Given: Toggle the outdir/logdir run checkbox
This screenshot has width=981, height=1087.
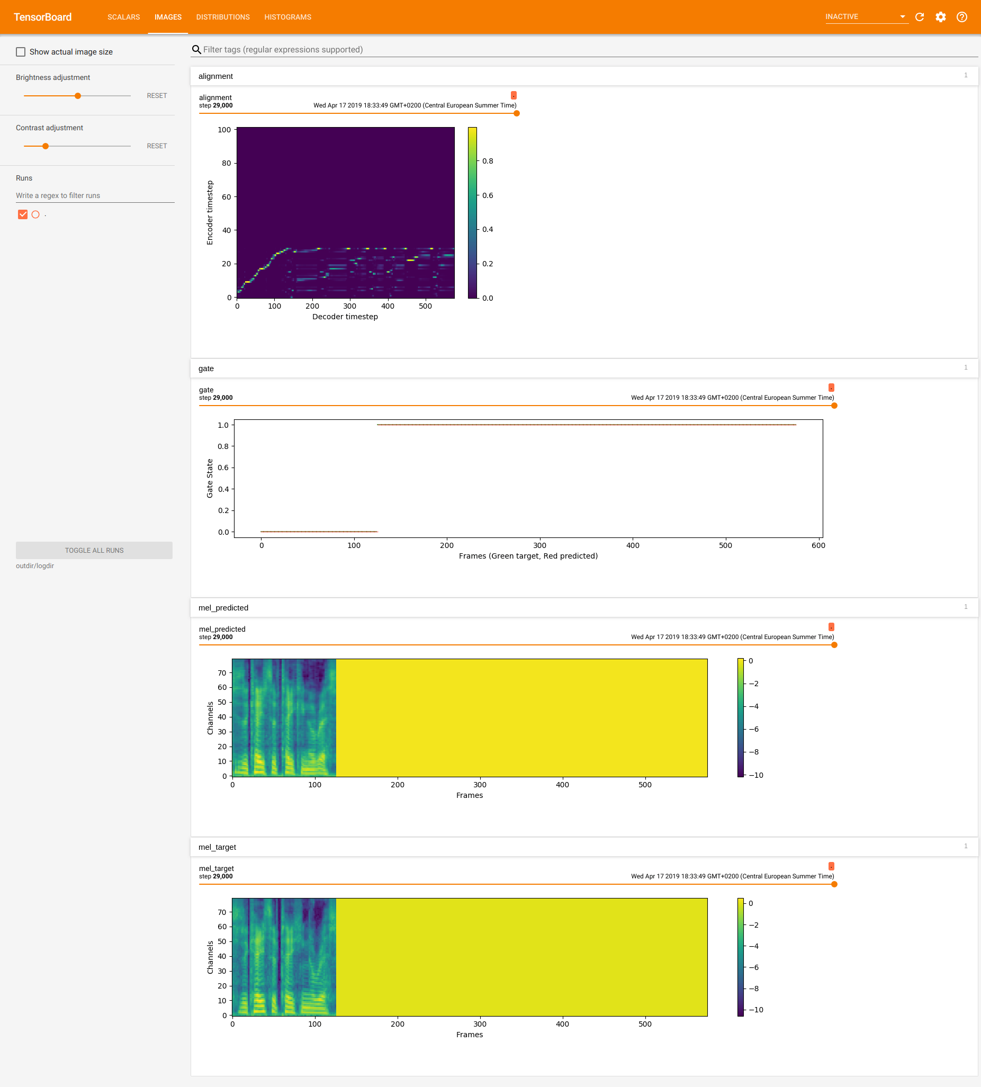Looking at the screenshot, I should tap(22, 214).
